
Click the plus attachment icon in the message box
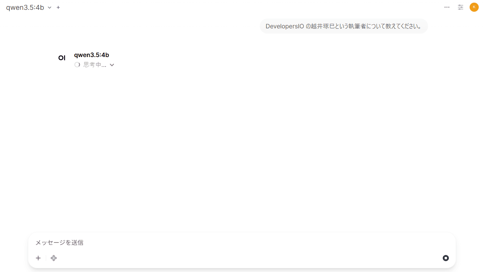pos(38,258)
